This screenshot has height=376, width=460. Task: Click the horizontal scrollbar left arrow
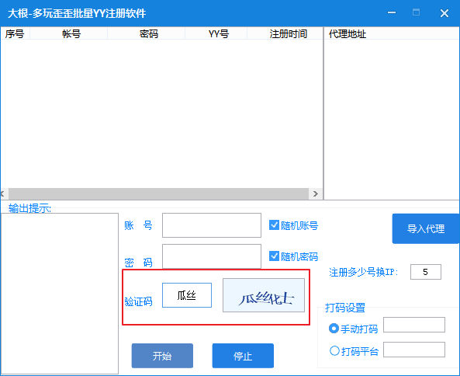coord(3,194)
